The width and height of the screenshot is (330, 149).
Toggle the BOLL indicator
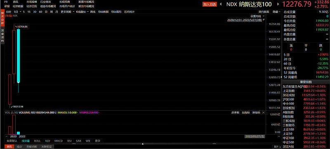(37, 141)
